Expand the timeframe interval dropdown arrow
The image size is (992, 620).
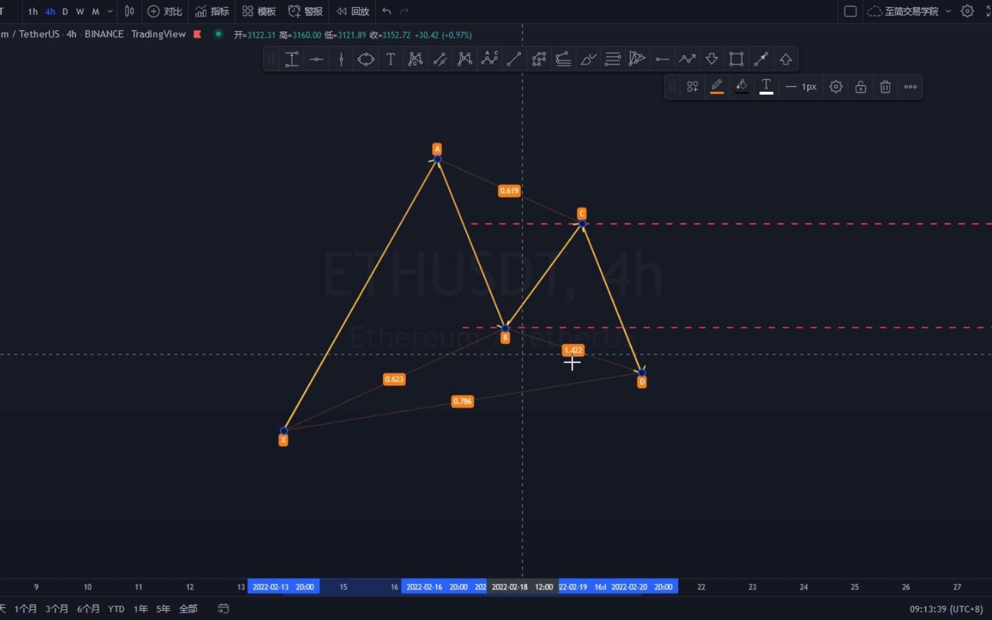(x=110, y=11)
